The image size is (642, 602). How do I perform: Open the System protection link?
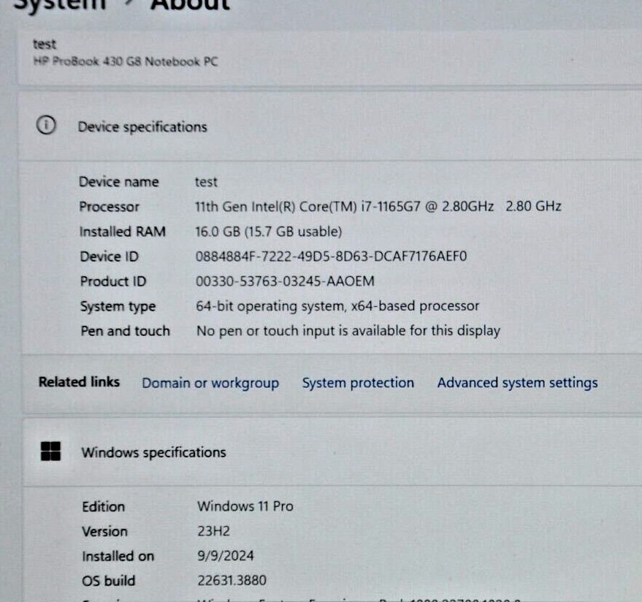(x=358, y=383)
